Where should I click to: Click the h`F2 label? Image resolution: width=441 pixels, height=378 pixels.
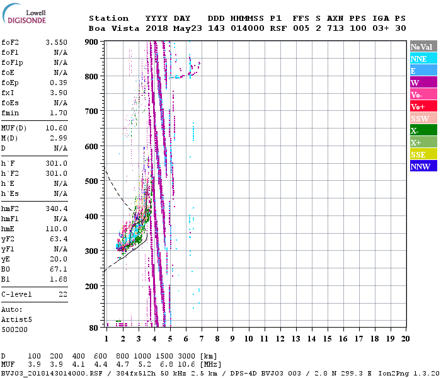[x=10, y=173]
